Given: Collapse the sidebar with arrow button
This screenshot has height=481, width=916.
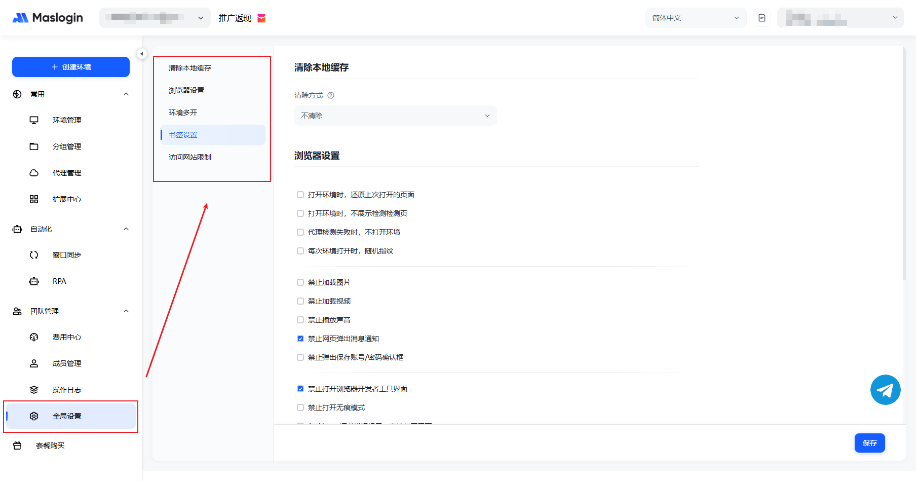Looking at the screenshot, I should [142, 54].
